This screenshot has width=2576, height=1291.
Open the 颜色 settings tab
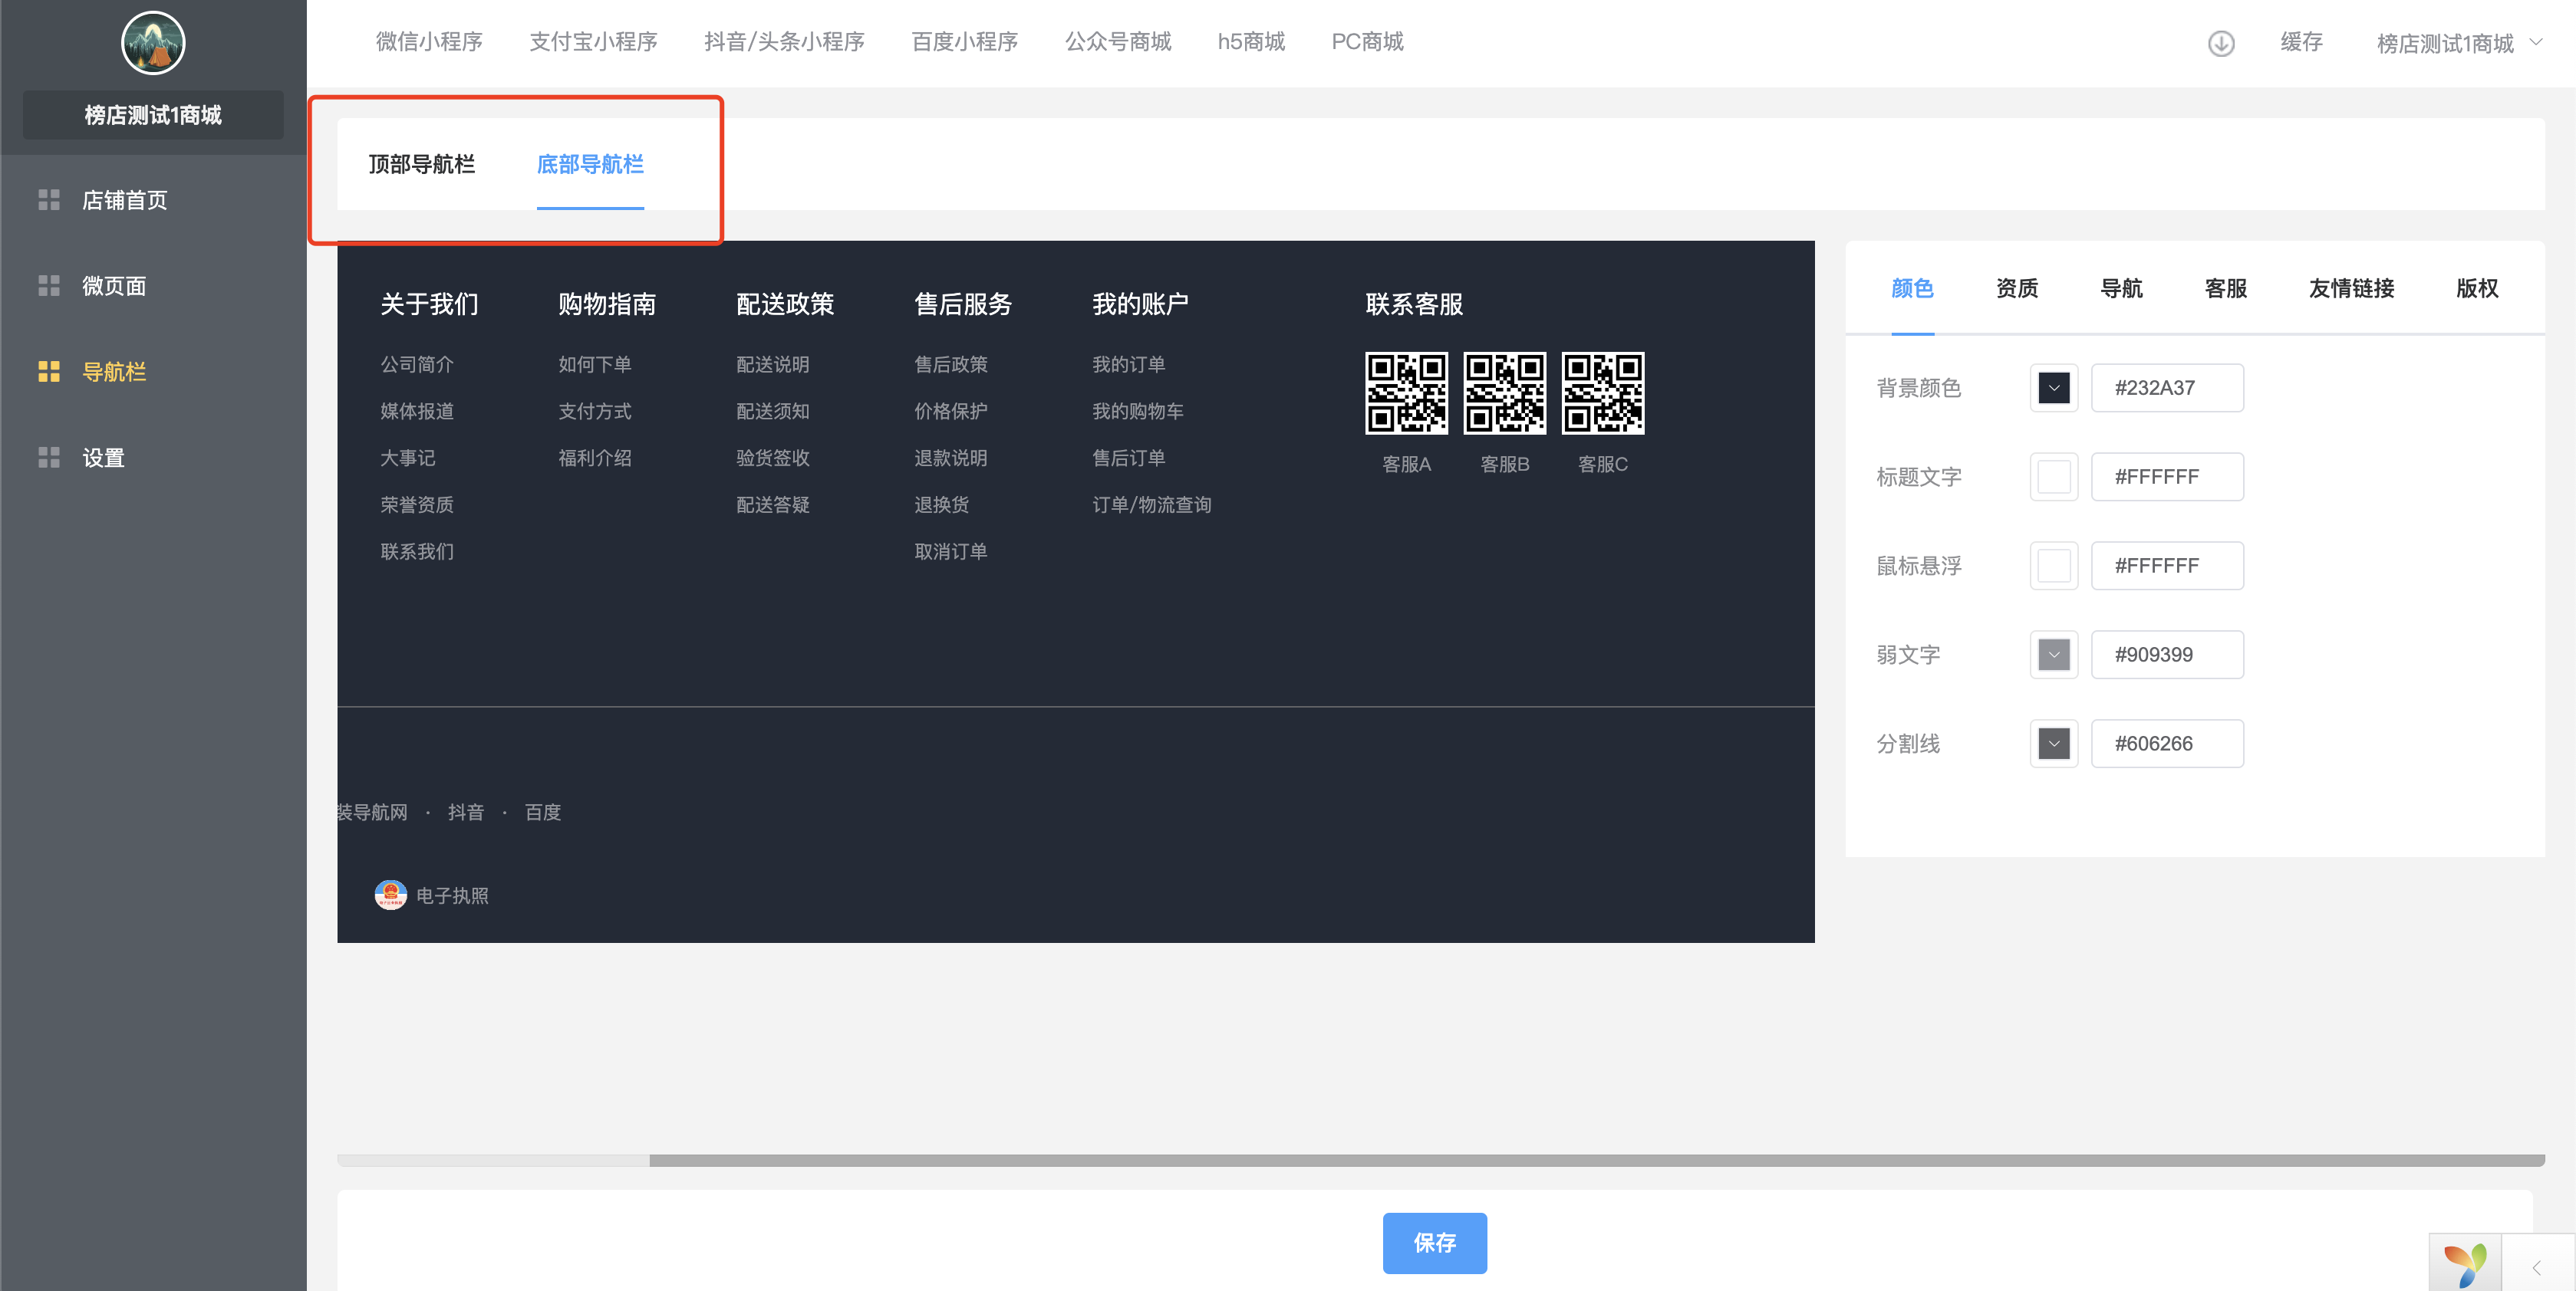(1912, 287)
